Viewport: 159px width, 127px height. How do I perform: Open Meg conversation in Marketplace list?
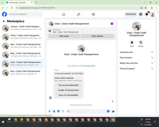tap(22, 55)
